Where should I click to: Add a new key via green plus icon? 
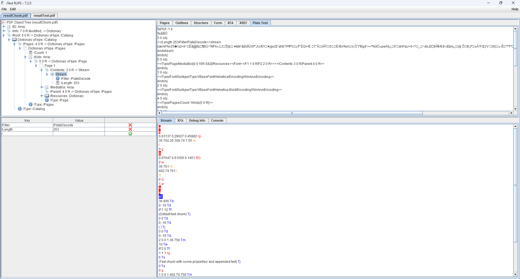[x=130, y=134]
